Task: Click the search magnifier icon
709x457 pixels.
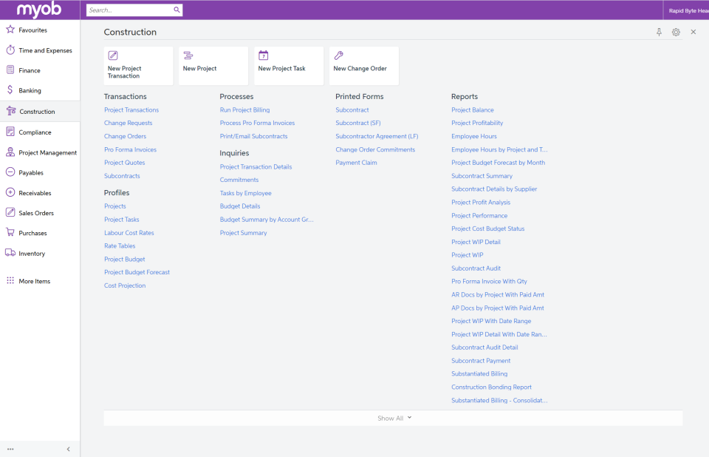Action: pos(177,10)
